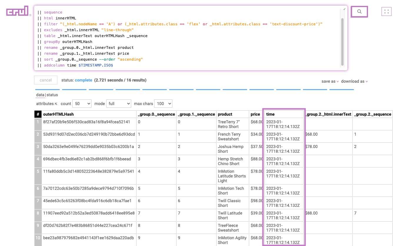Click the outerHTMLHash column header
The height and width of the screenshot is (246, 393).
(89, 114)
